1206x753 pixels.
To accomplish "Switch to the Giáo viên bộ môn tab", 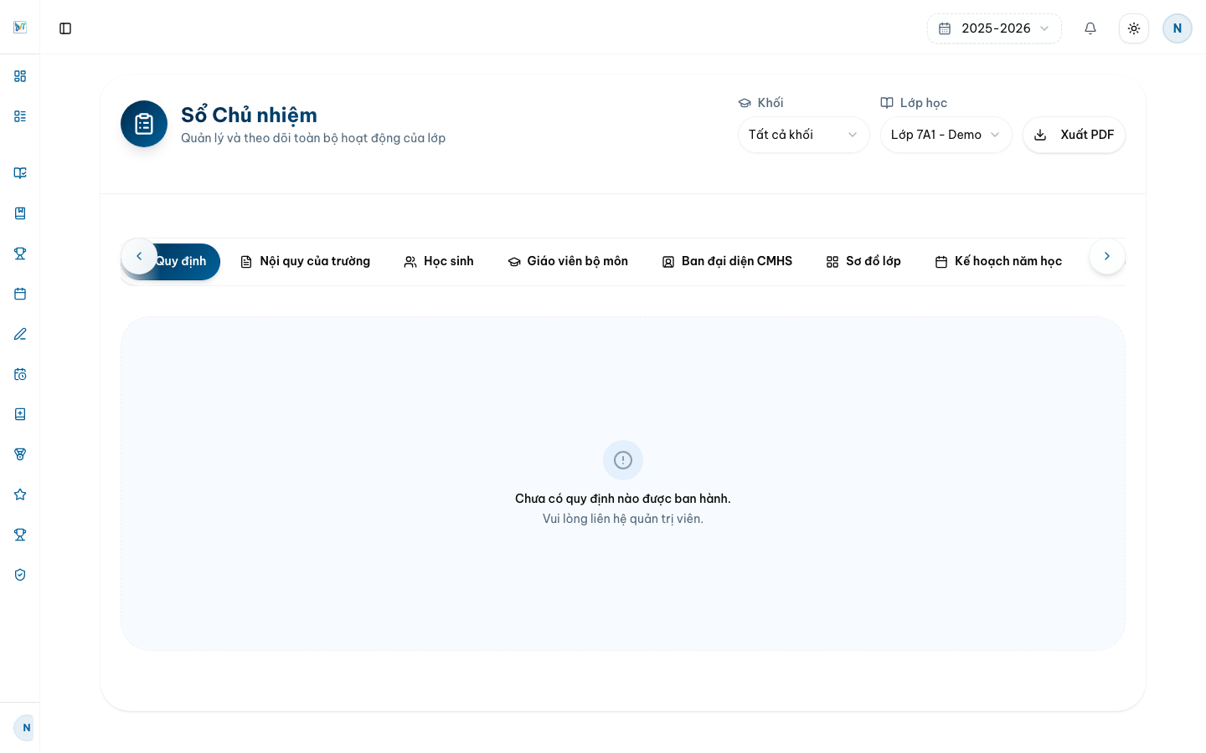I will point(568,262).
